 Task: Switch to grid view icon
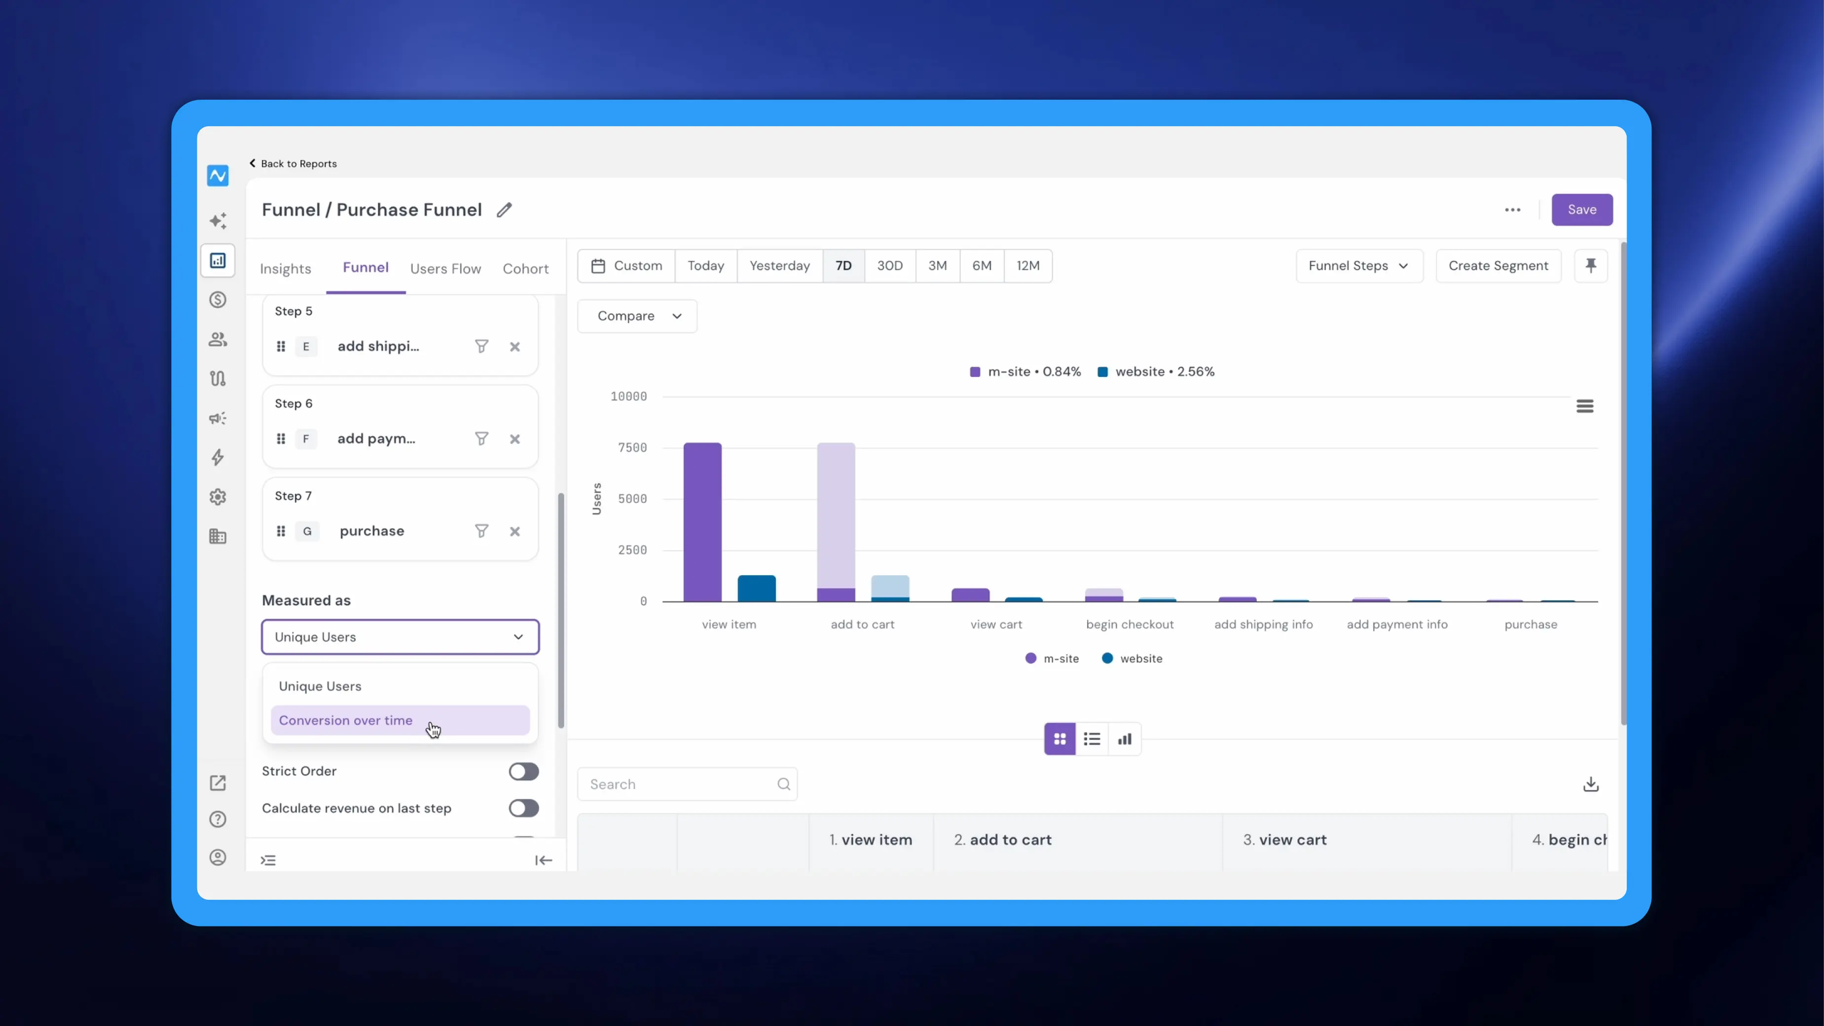[1059, 738]
